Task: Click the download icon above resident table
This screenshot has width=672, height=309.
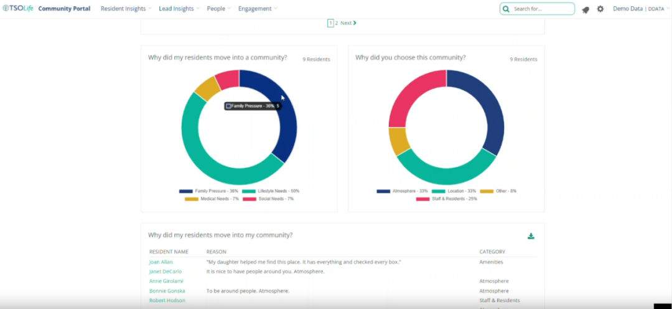Action: click(531, 236)
